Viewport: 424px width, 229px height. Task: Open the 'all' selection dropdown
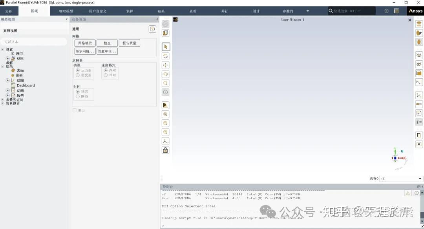[x=400, y=179]
